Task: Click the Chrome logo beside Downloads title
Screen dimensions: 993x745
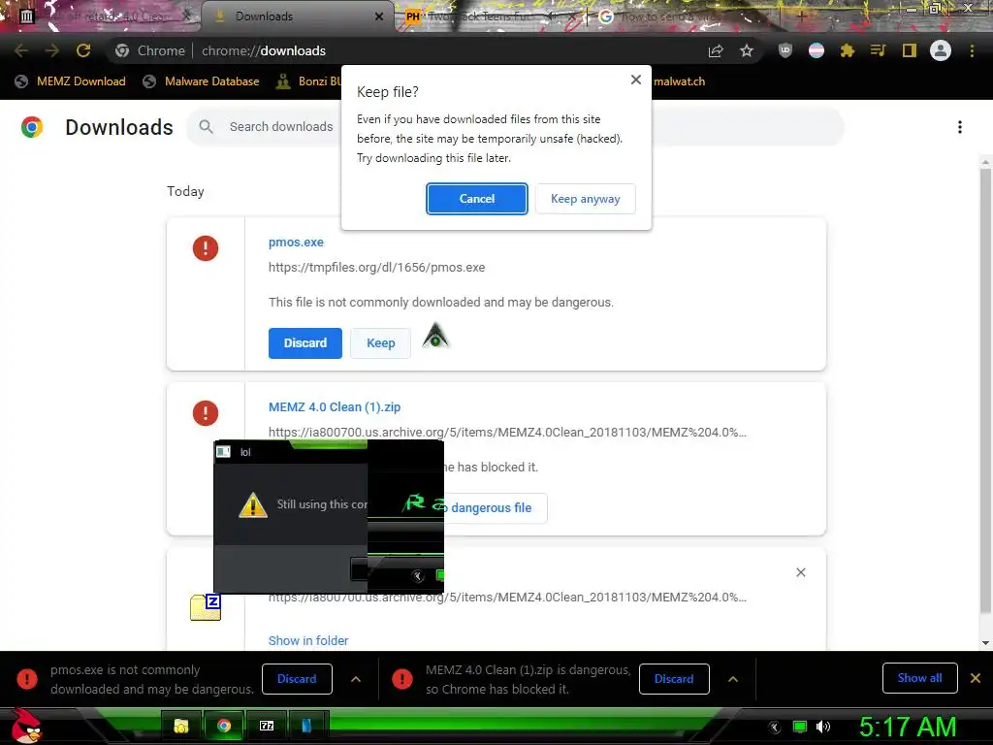Action: coord(32,127)
